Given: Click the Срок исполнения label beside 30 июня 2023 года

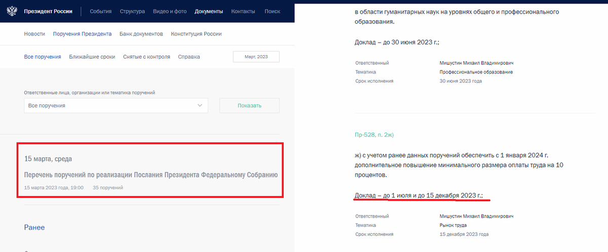Looking at the screenshot, I should pos(374,81).
